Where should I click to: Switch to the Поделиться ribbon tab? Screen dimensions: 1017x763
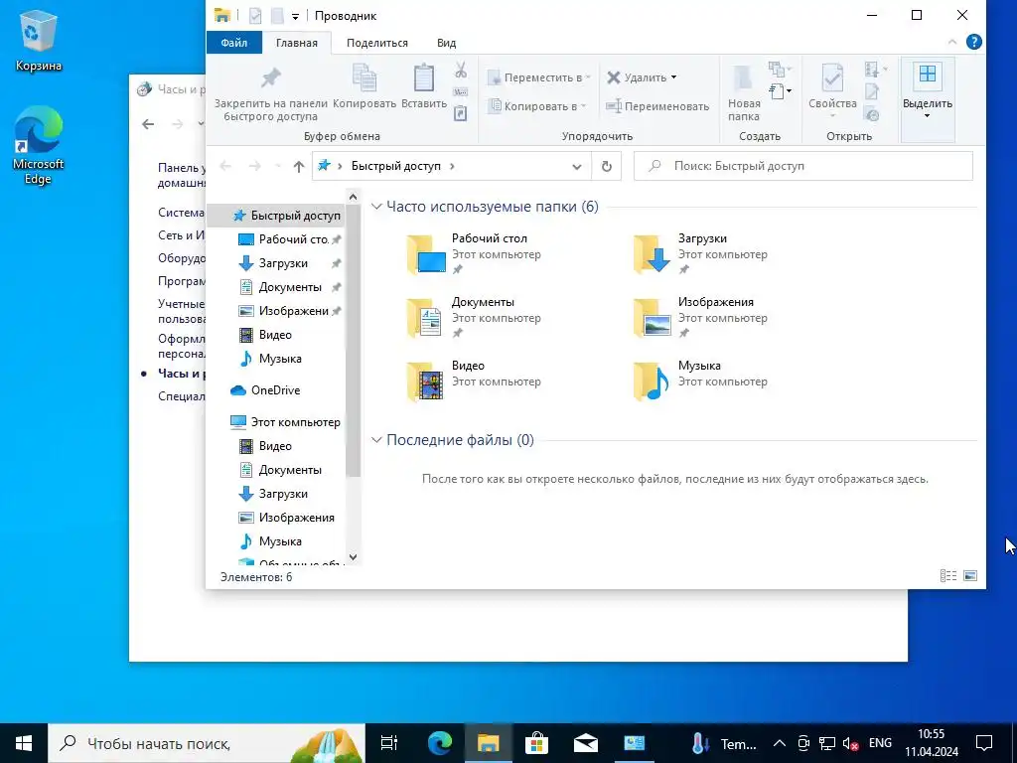click(x=376, y=43)
